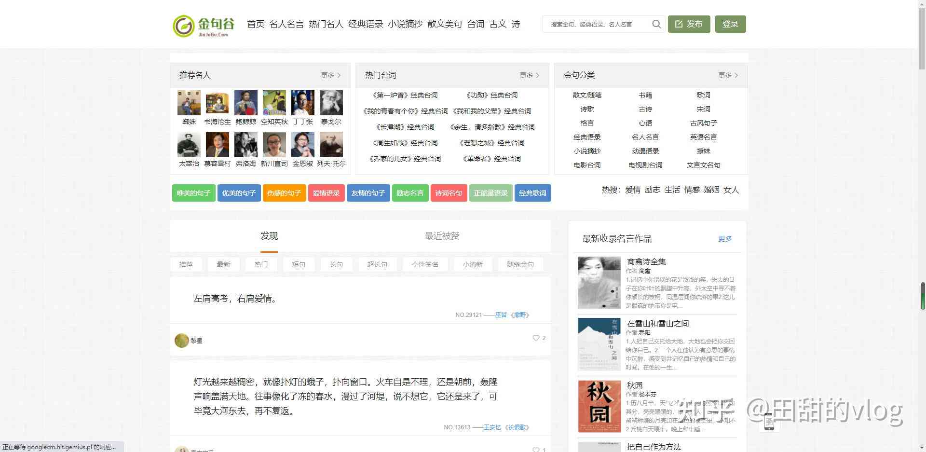
Task: Open 鲍鲸鲸 avatar thumbnail
Action: (x=246, y=103)
